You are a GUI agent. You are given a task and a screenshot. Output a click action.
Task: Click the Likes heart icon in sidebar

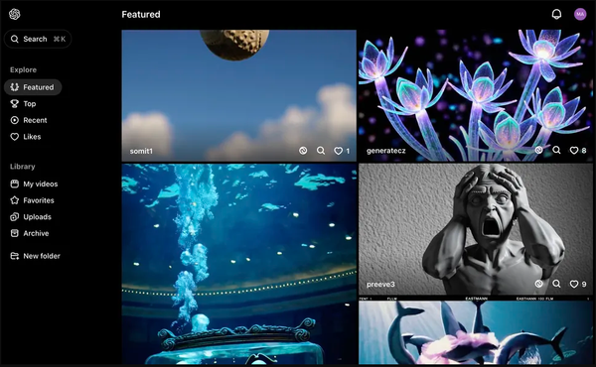pos(15,137)
